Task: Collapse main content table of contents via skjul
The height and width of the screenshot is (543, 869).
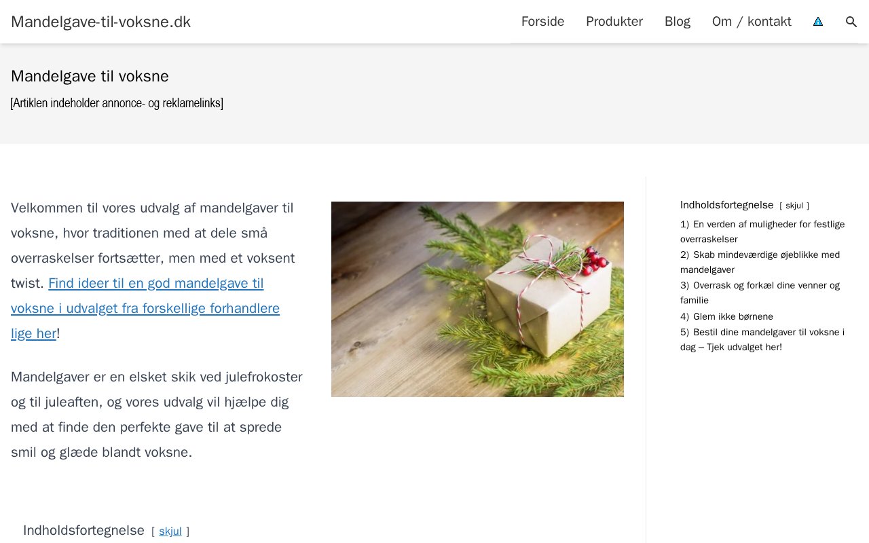Action: [x=170, y=531]
